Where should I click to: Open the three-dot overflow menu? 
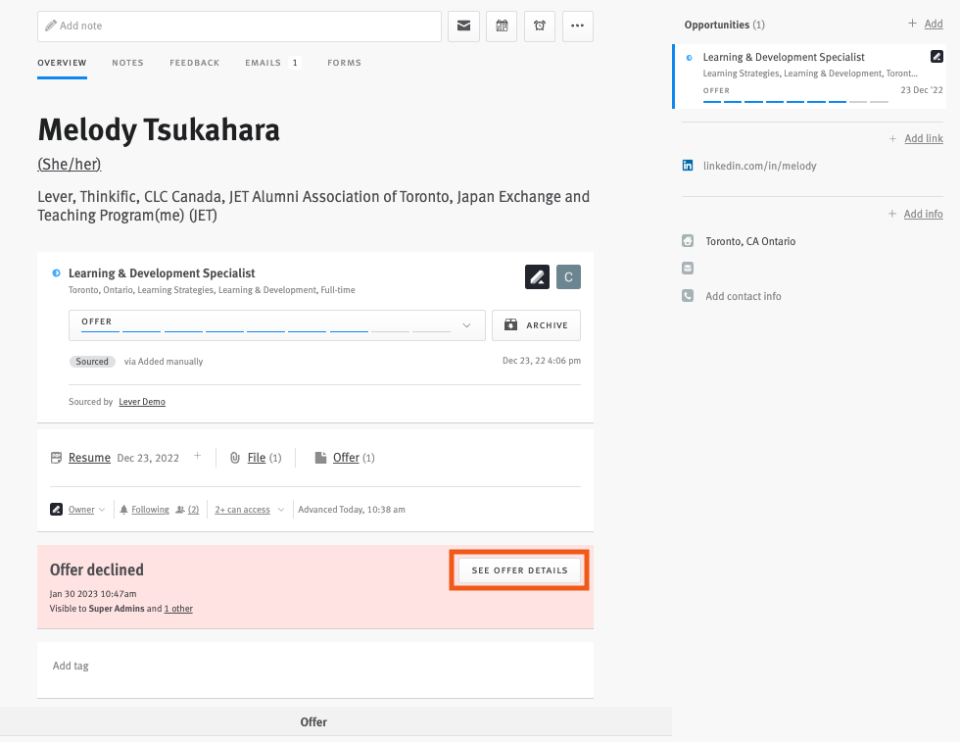[x=578, y=26]
